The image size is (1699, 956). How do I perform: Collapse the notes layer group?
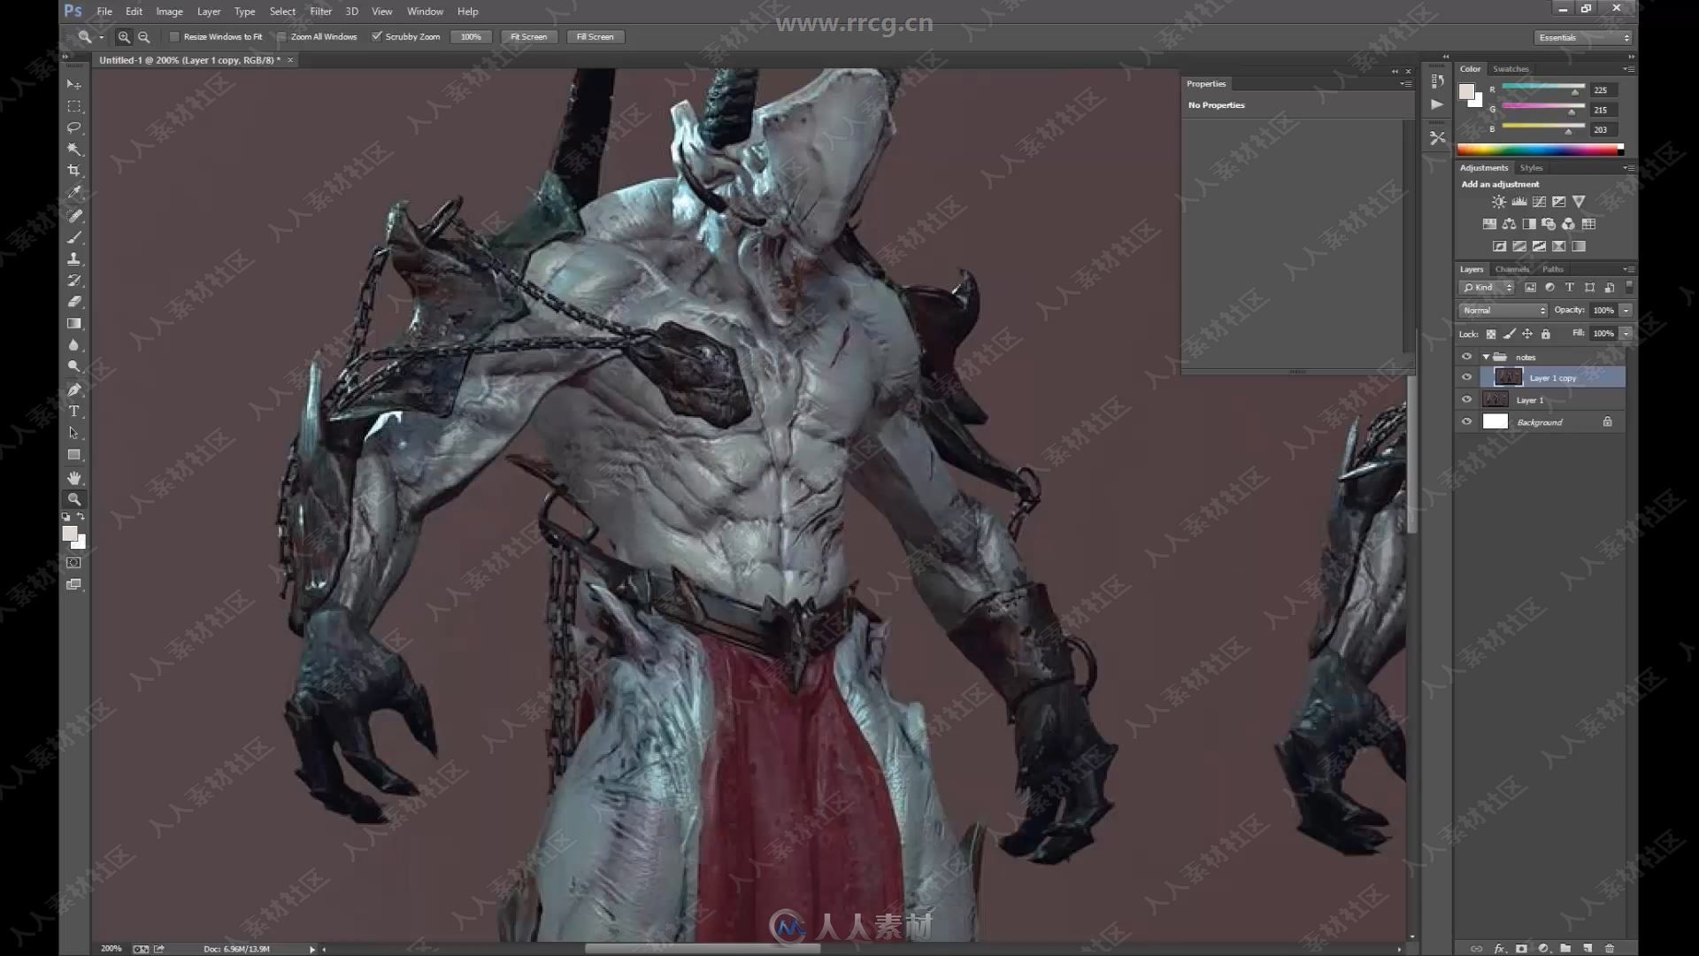click(x=1486, y=357)
